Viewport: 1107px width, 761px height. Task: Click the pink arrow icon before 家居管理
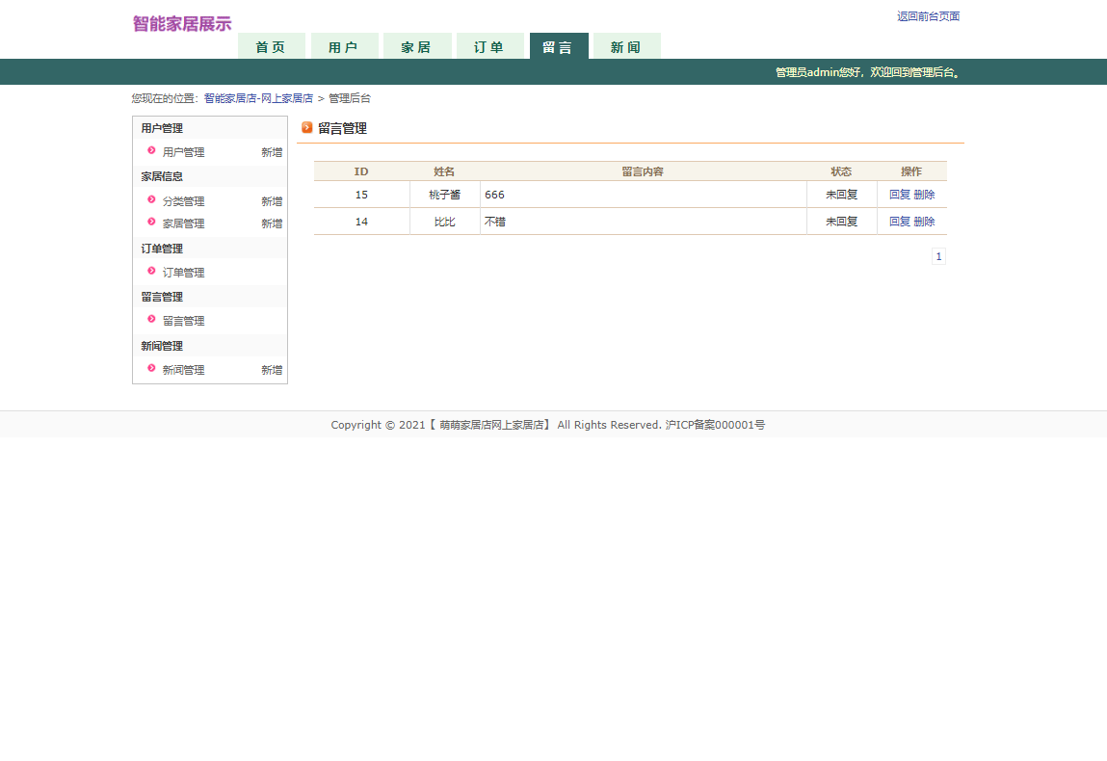click(x=151, y=223)
